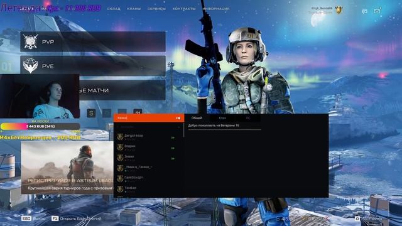Open the СЕРВИСЫ menu item
This screenshot has height=226, width=402.
point(156,9)
